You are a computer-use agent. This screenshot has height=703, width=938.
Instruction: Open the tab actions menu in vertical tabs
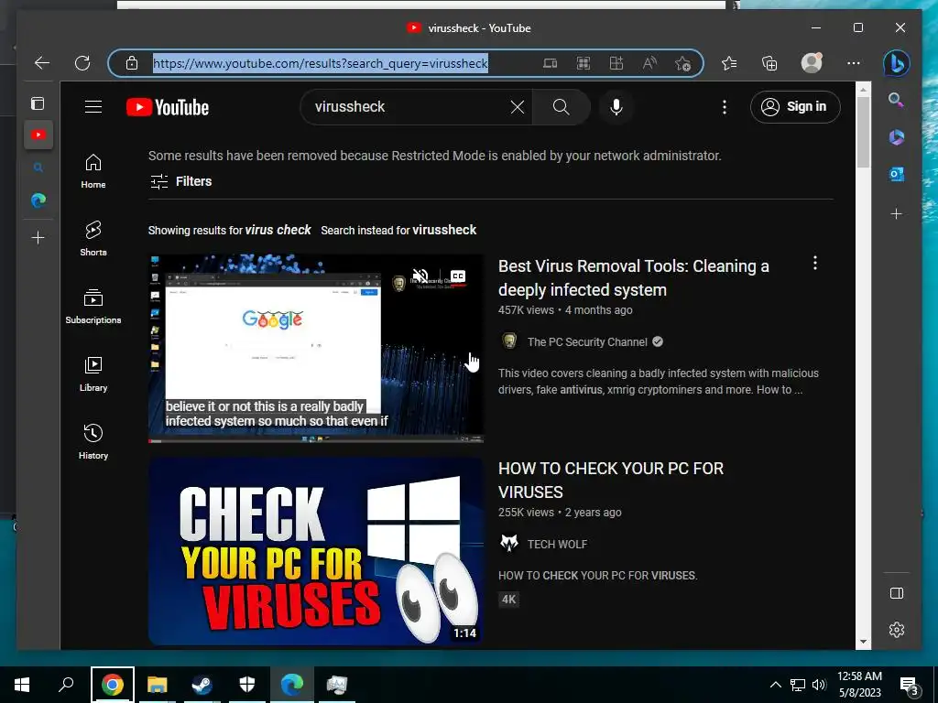(38, 103)
